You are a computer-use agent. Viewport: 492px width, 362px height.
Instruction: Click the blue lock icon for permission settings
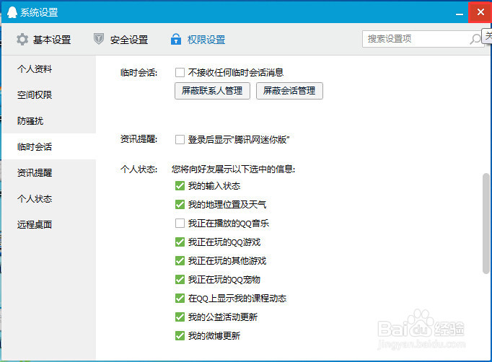[x=176, y=39]
